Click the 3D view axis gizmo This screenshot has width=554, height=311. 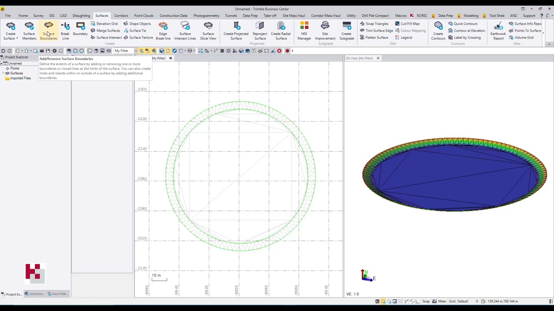pyautogui.click(x=367, y=276)
